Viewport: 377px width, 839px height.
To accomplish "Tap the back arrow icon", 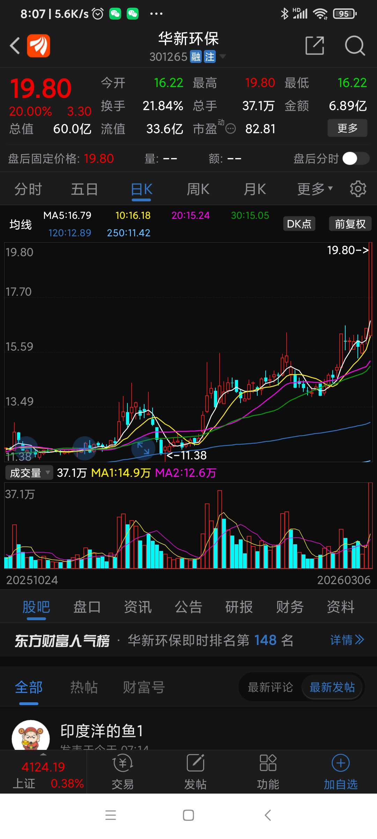I will tap(15, 45).
